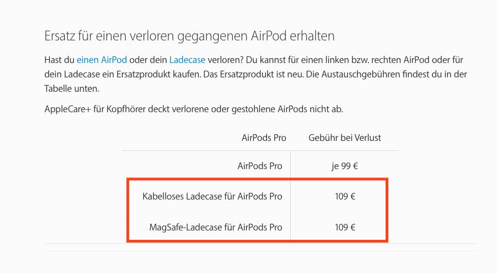The height and width of the screenshot is (273, 498).
Task: Select the "Kabelloses Ladecase für AirPods Pro" row label
Action: pyautogui.click(x=212, y=196)
